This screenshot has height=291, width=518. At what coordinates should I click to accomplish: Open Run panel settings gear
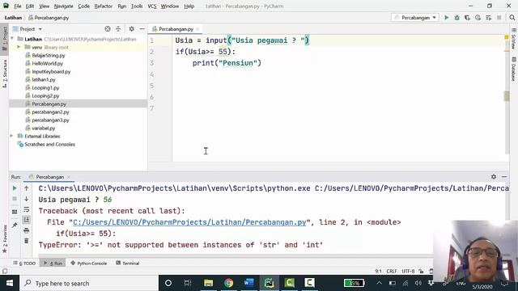[x=494, y=177]
